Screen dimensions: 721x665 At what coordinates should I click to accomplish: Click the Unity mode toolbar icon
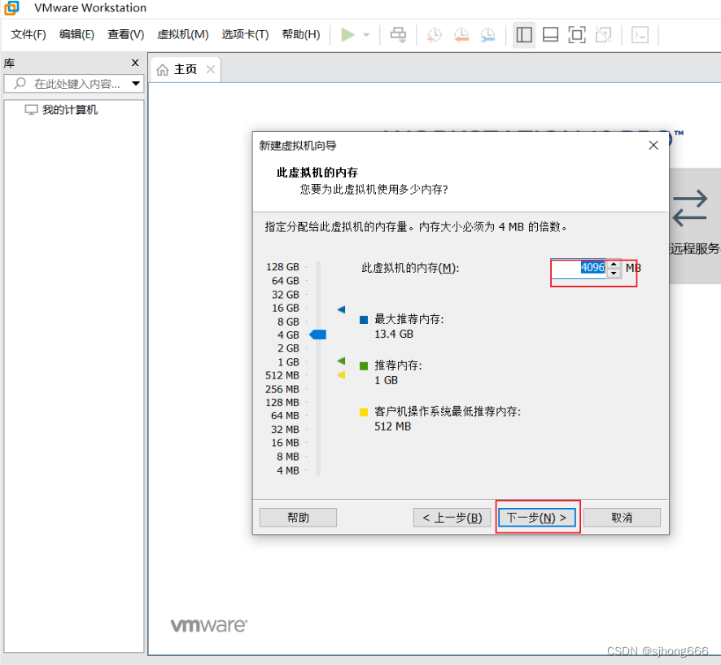click(603, 35)
